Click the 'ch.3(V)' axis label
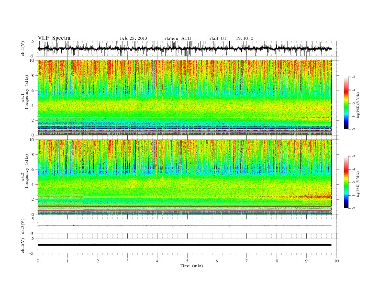The image size is (379, 293). 23,226
